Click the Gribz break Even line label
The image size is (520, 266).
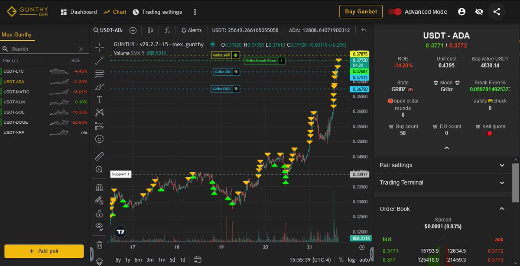point(265,61)
